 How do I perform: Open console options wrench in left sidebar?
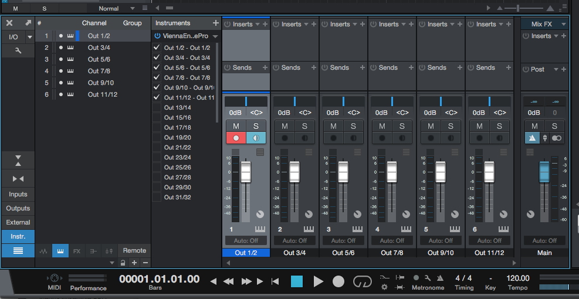tap(18, 51)
